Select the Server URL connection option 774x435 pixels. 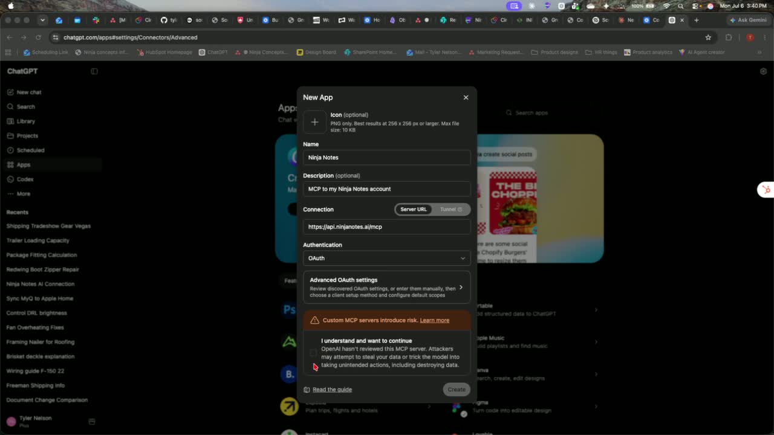pos(414,210)
